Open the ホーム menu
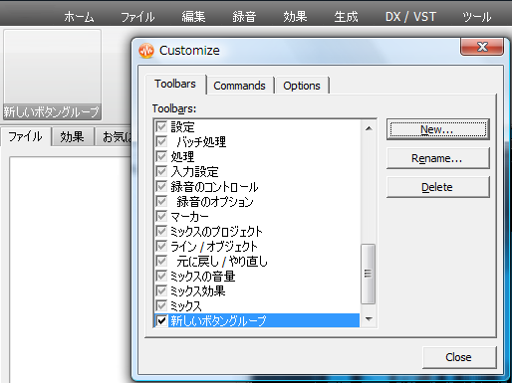The width and height of the screenshot is (512, 383). (79, 17)
